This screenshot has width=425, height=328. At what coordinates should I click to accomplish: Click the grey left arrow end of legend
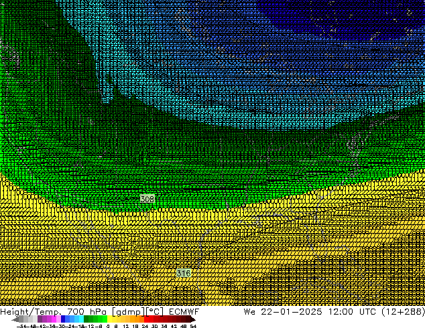point(15,320)
